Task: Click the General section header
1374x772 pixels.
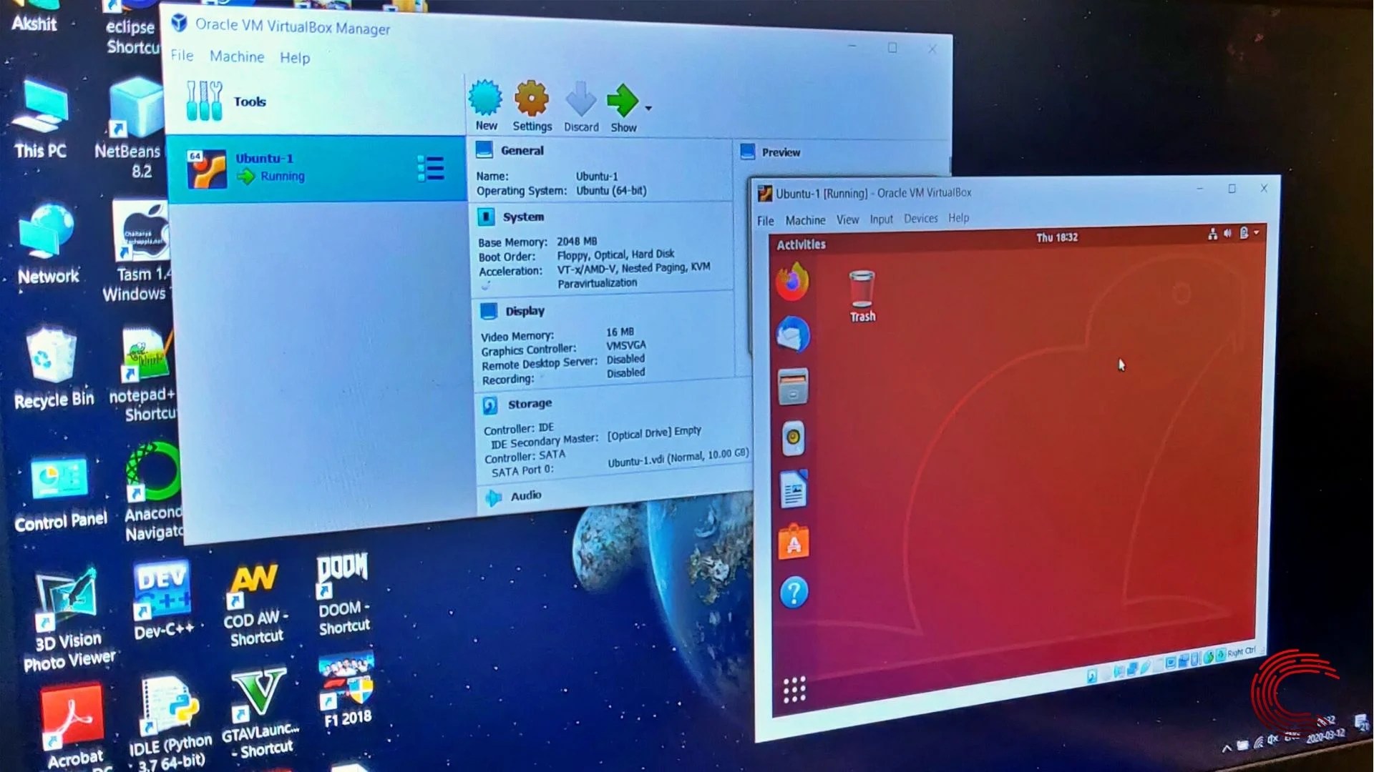Action: click(522, 151)
